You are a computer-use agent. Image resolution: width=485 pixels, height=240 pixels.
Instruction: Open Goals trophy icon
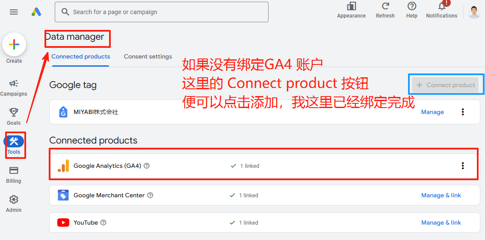pos(14,112)
